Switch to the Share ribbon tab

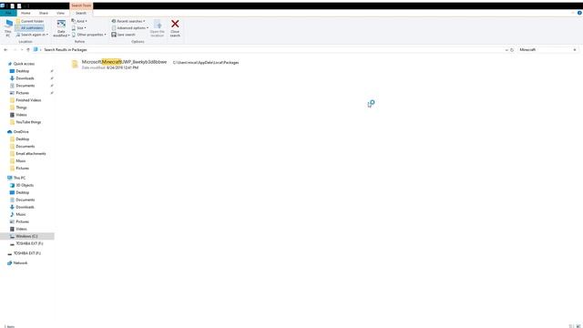click(x=44, y=13)
